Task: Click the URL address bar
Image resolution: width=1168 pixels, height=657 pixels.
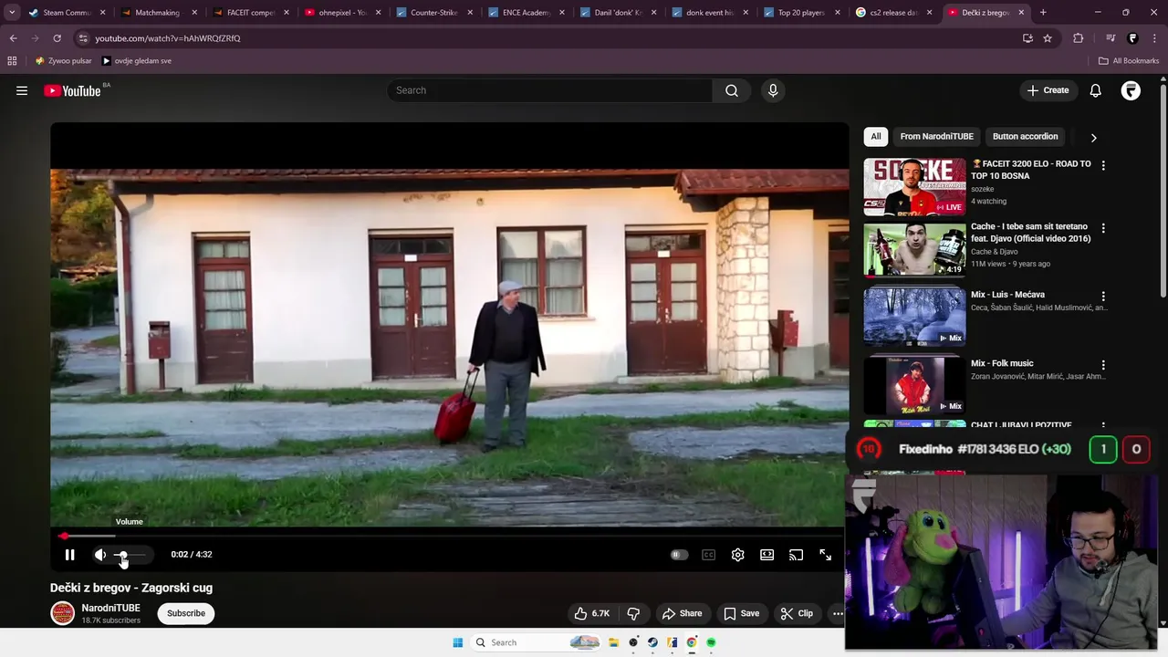Action: [547, 38]
